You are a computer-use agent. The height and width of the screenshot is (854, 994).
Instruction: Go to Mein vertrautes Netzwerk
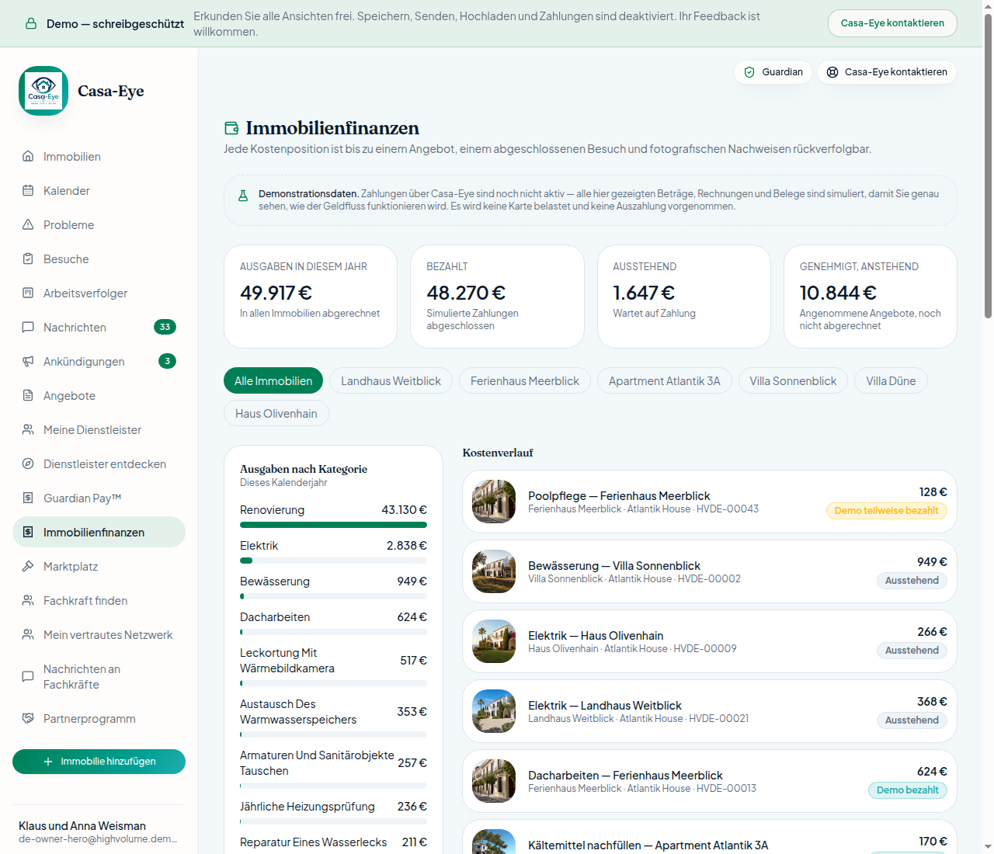click(99, 634)
